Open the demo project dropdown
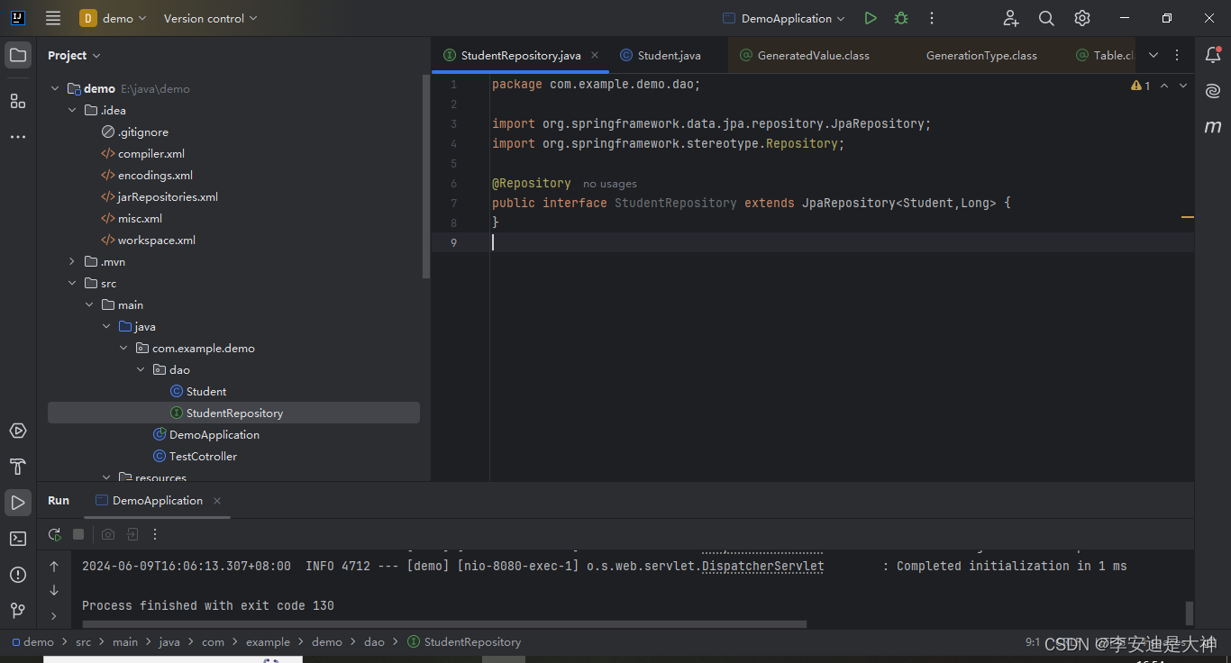Image resolution: width=1231 pixels, height=663 pixels. (x=114, y=18)
